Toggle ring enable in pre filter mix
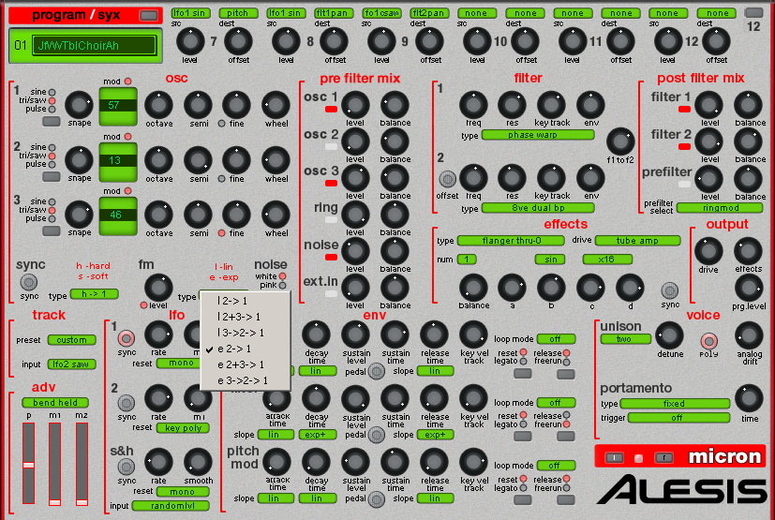This screenshot has width=775, height=520. [331, 219]
